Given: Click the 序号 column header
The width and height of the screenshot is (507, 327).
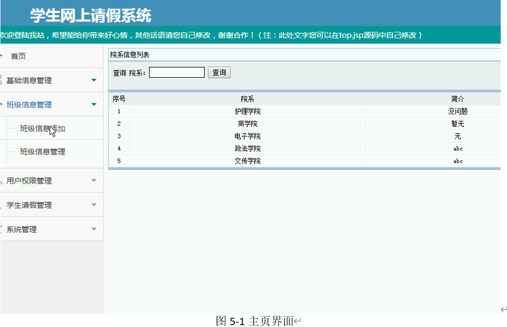Looking at the screenshot, I should coord(119,99).
